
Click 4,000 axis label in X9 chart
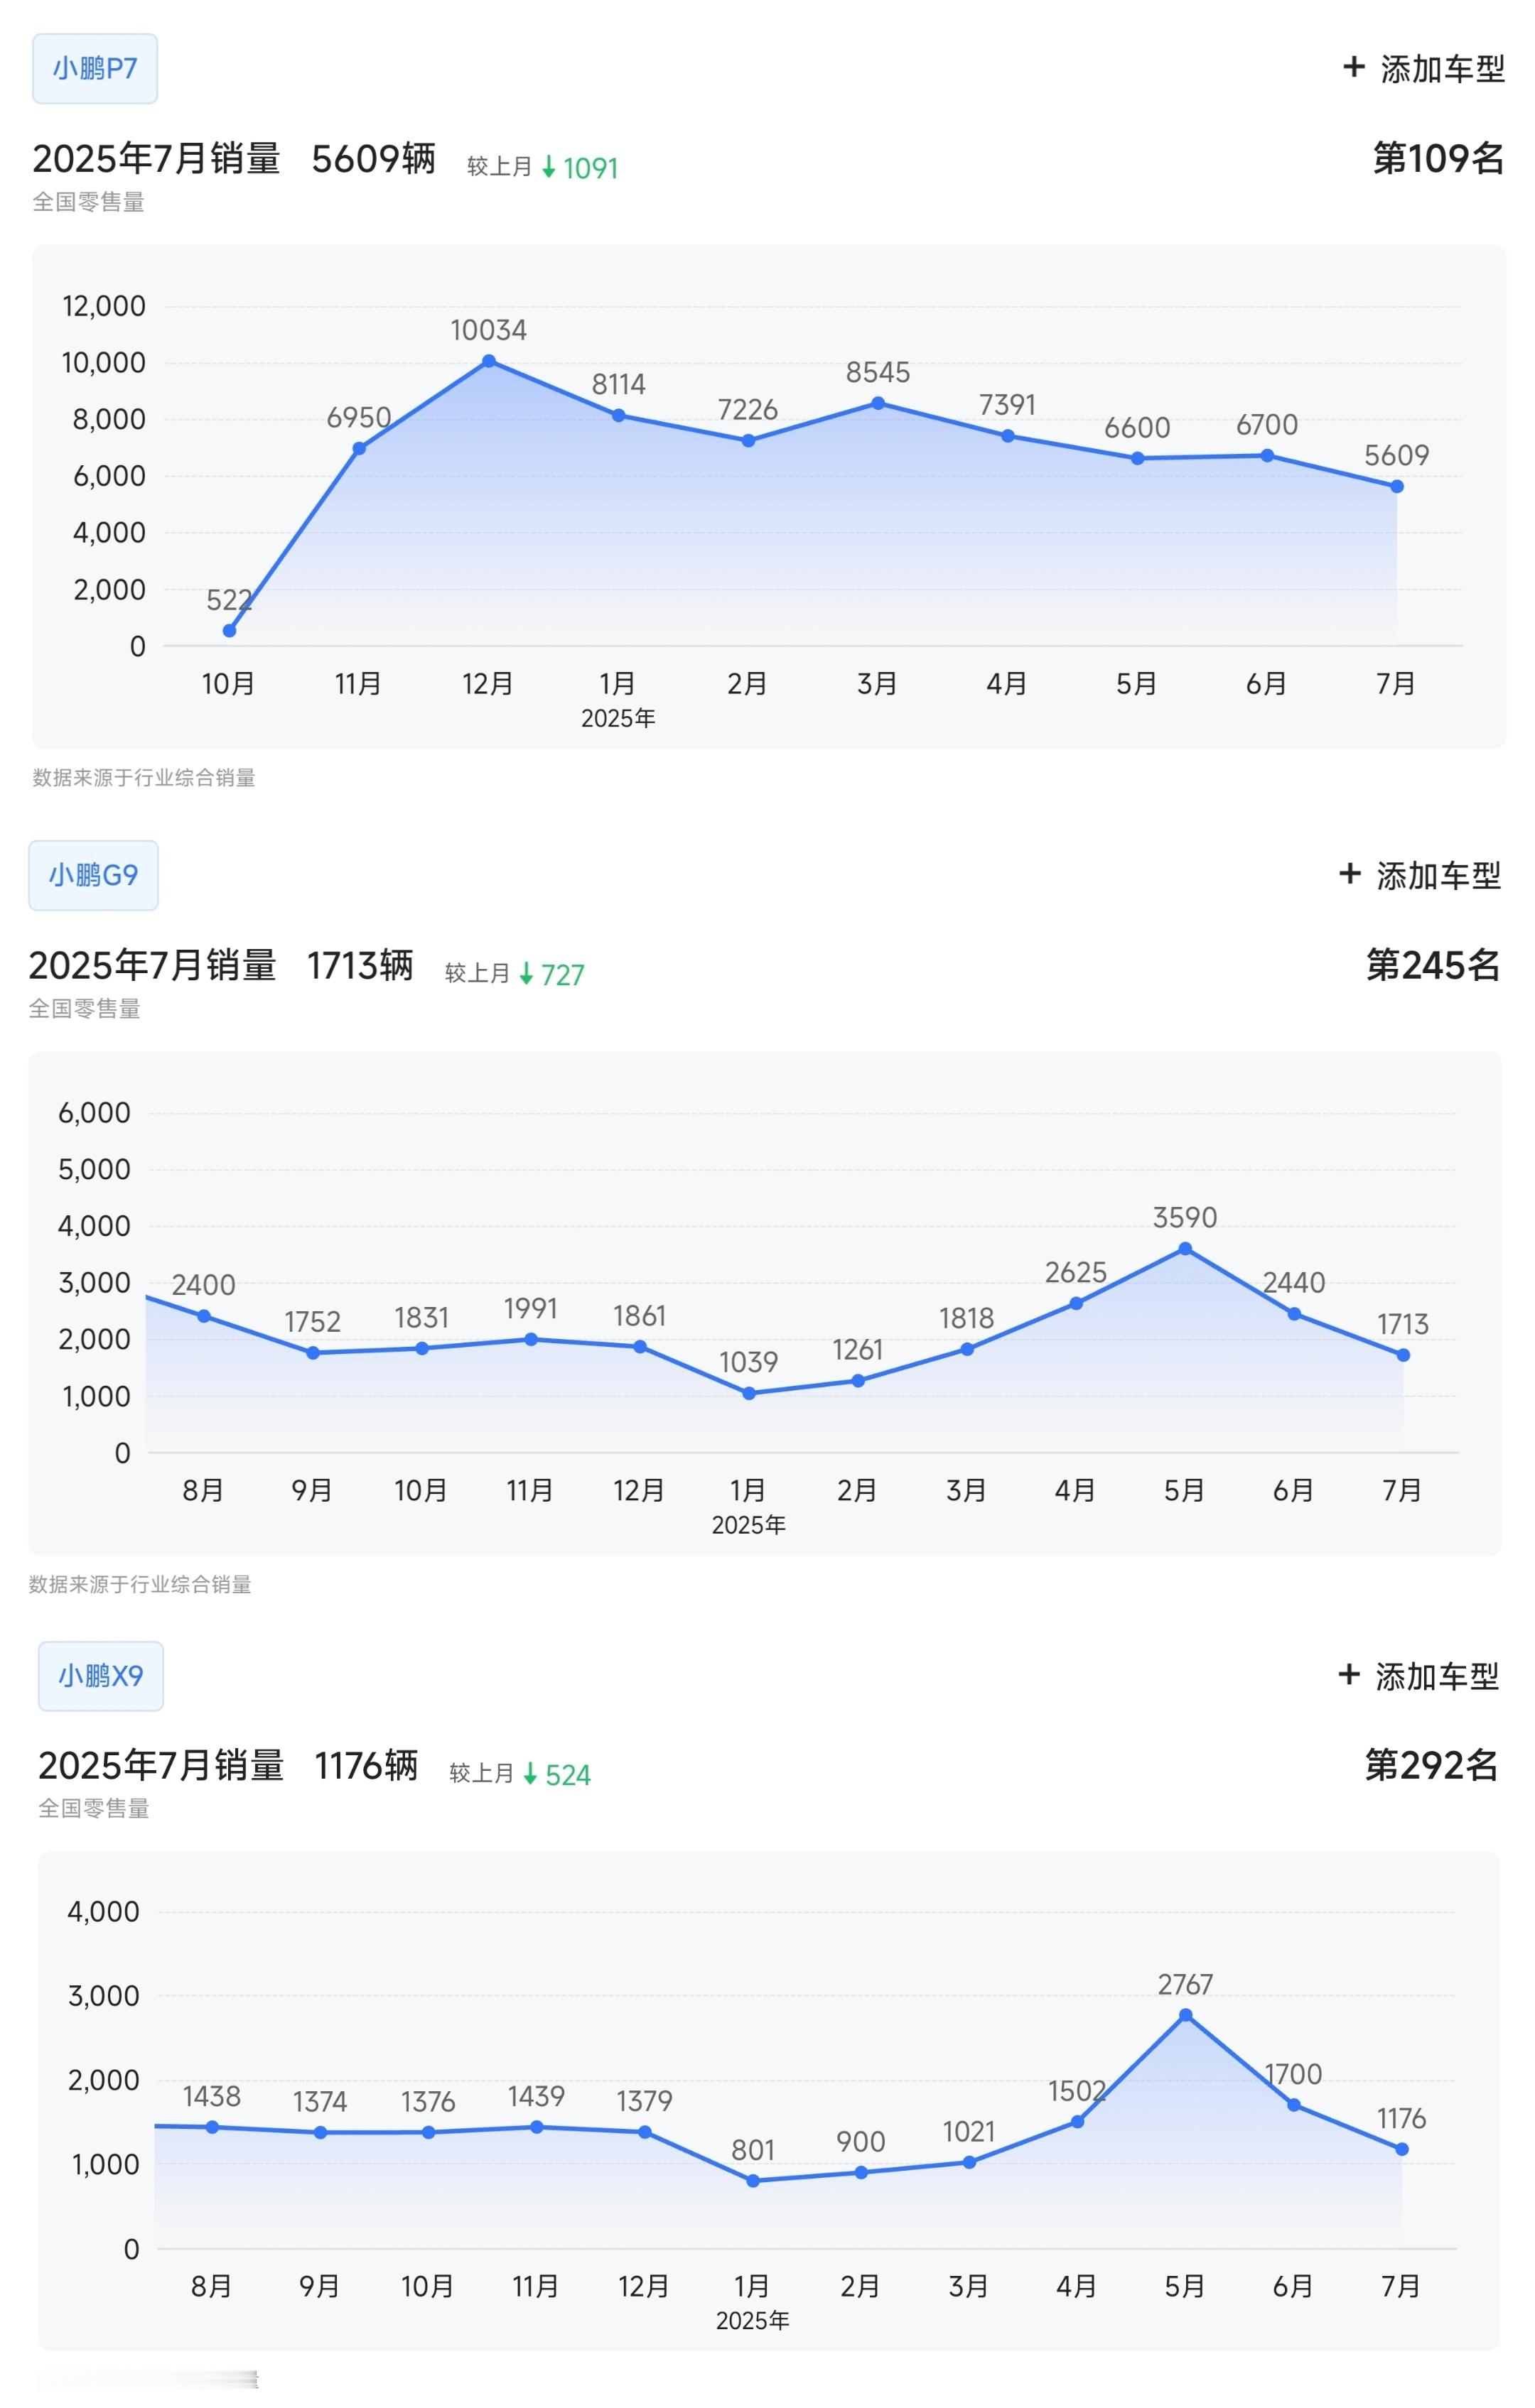tap(103, 1912)
